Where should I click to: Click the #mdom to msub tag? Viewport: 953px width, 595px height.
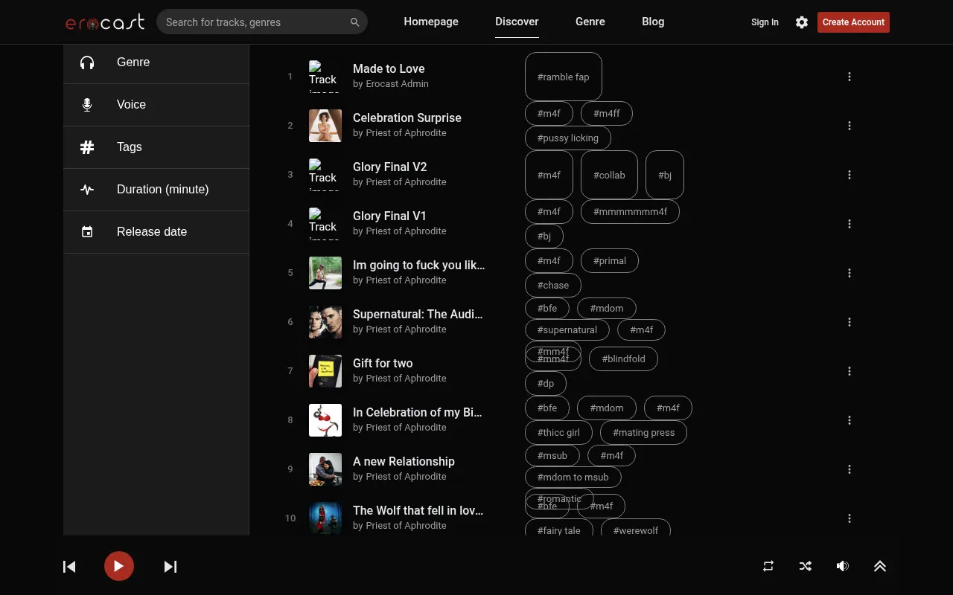573,477
